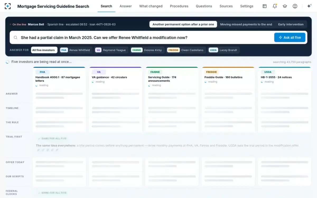Click the FHA badge beside Renee Whitfield
317x198 pixels.
click(64, 50)
